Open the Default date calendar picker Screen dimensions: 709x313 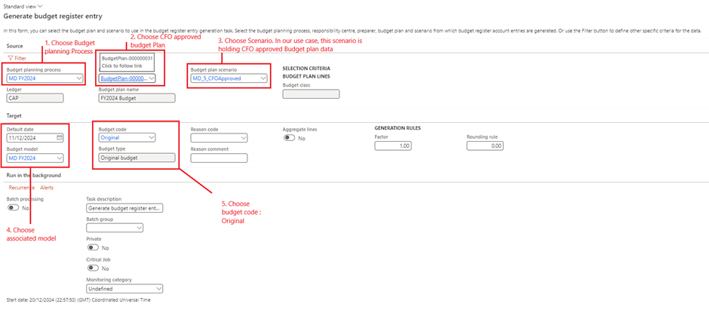(60, 137)
